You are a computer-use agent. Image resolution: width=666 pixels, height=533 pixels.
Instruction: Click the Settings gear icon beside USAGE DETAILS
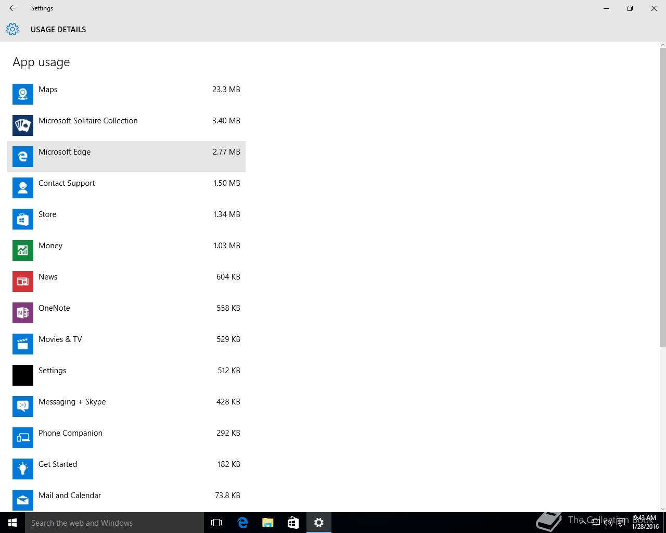click(x=12, y=29)
